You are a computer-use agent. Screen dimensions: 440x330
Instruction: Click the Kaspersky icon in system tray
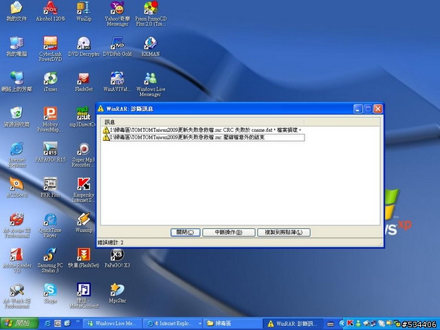350,323
